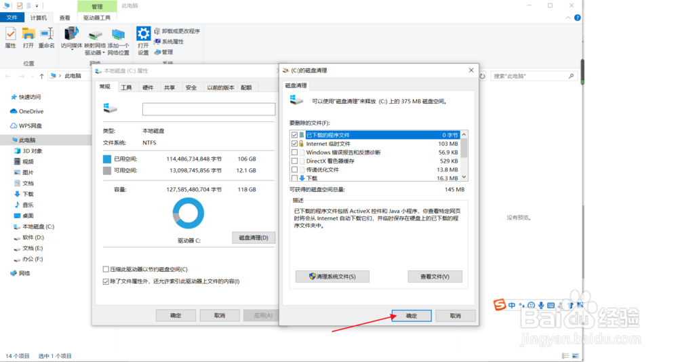Toggle the allow file content indexing checkbox

106,281
